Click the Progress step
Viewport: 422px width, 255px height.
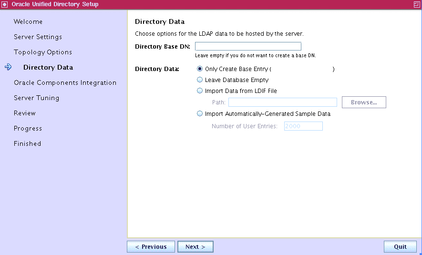(28, 129)
